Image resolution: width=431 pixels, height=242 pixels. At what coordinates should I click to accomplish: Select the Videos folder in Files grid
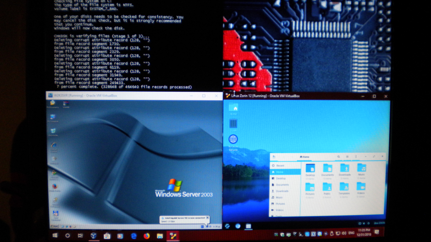coord(361,189)
